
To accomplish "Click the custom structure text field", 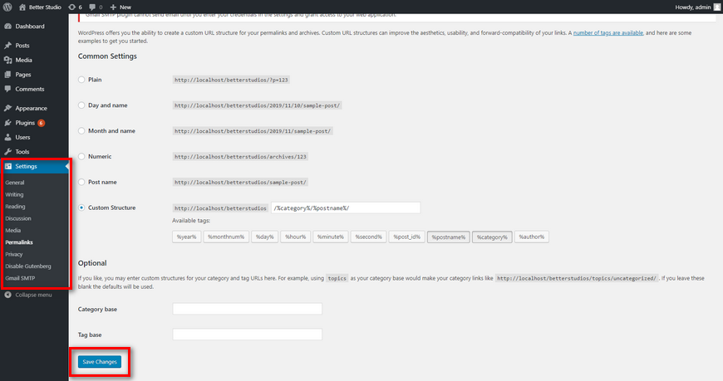I will tap(346, 208).
